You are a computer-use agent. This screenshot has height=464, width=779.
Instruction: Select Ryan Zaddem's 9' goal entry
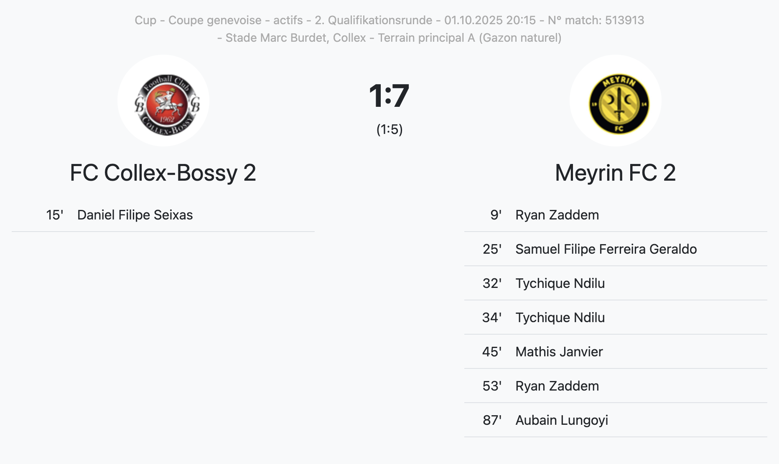[x=557, y=215]
